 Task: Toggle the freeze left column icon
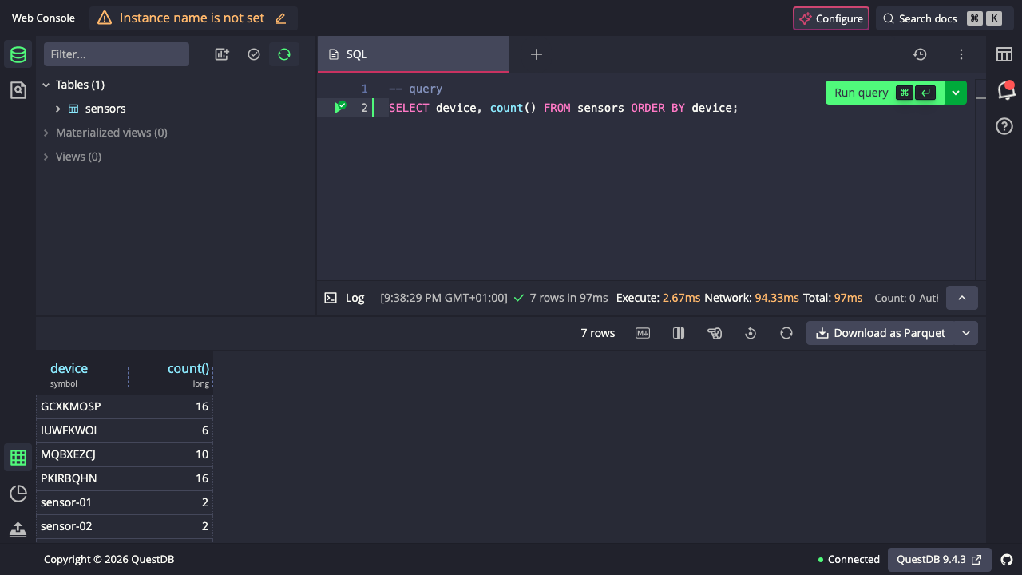pyautogui.click(x=679, y=333)
